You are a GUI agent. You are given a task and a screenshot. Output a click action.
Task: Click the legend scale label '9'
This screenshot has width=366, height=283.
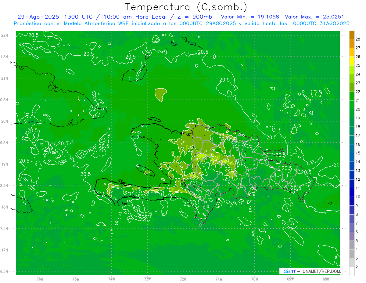tap(357, 206)
